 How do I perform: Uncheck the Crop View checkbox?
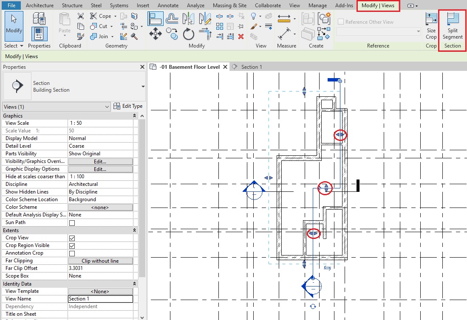[72, 238]
